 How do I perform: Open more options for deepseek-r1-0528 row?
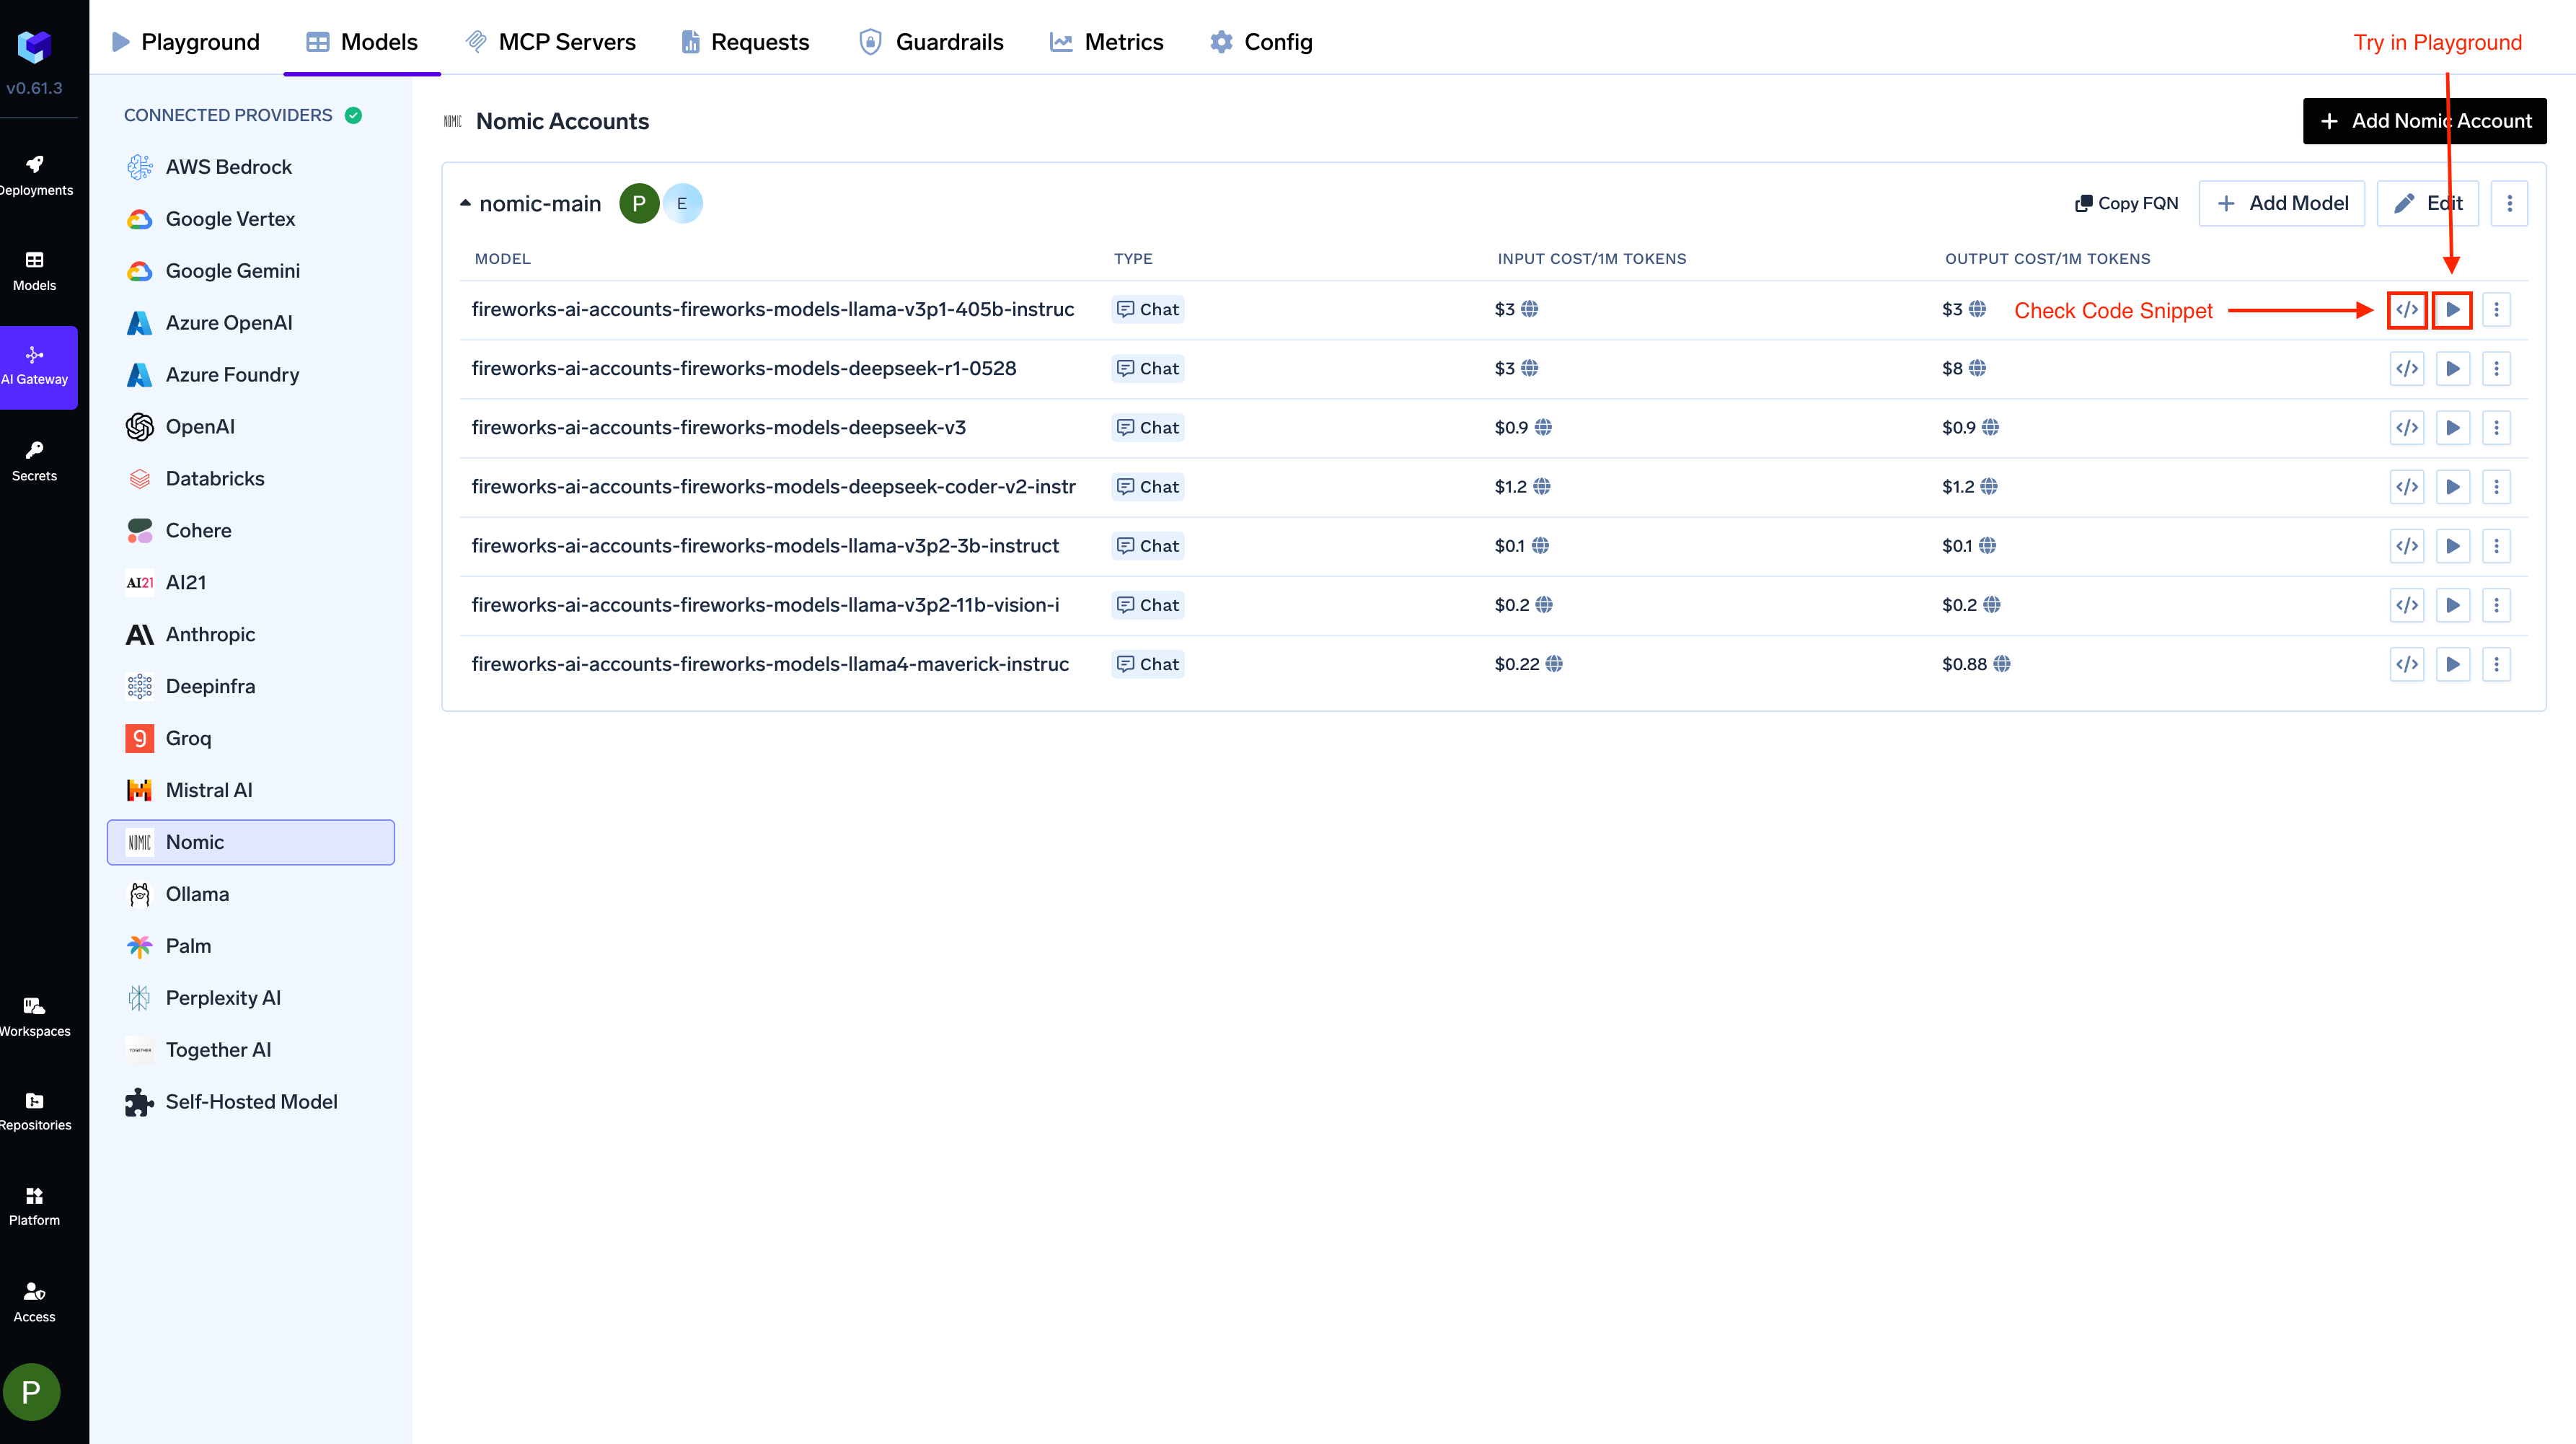[2495, 369]
